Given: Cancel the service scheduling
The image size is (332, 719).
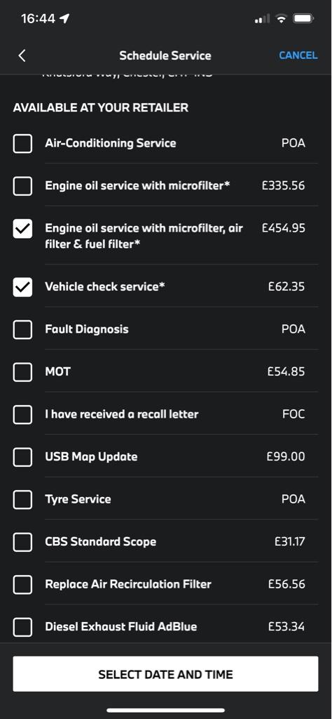Looking at the screenshot, I should point(298,55).
